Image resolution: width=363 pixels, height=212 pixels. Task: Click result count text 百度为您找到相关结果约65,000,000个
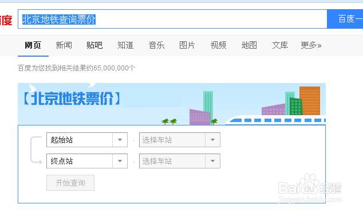tap(77, 68)
